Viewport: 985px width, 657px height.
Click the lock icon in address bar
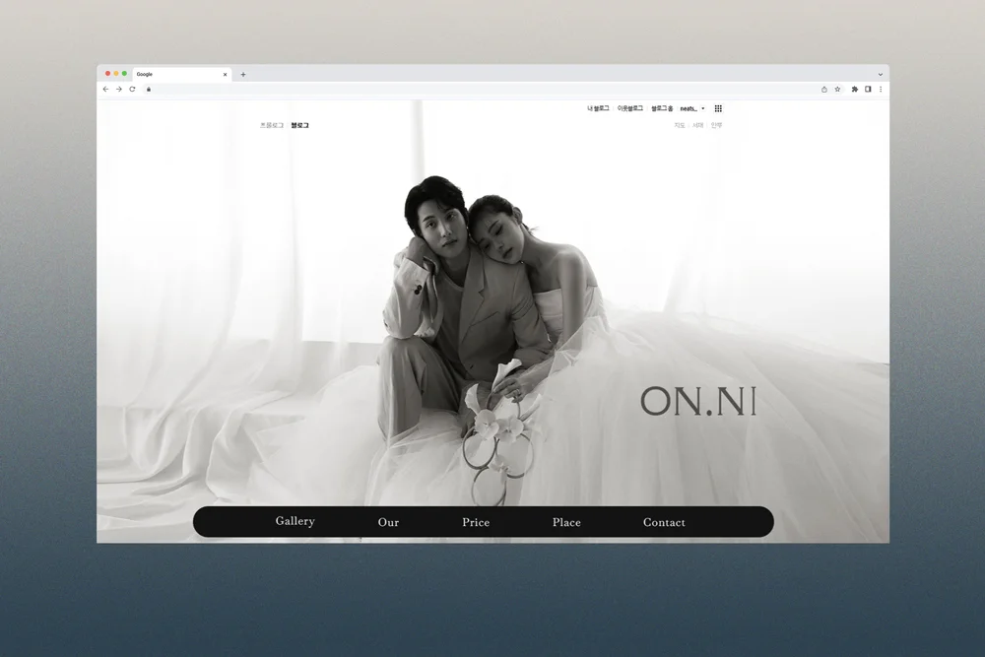(149, 89)
